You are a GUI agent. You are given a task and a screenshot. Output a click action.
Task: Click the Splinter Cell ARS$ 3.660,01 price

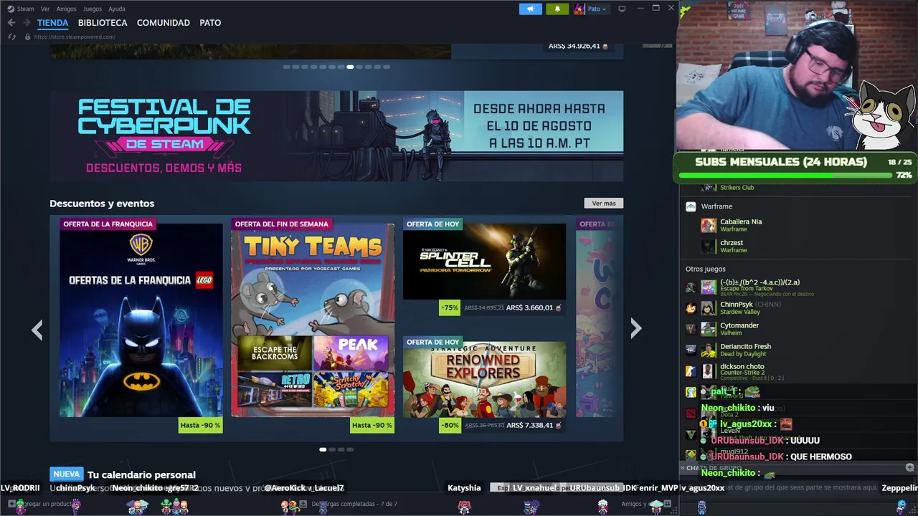[529, 307]
